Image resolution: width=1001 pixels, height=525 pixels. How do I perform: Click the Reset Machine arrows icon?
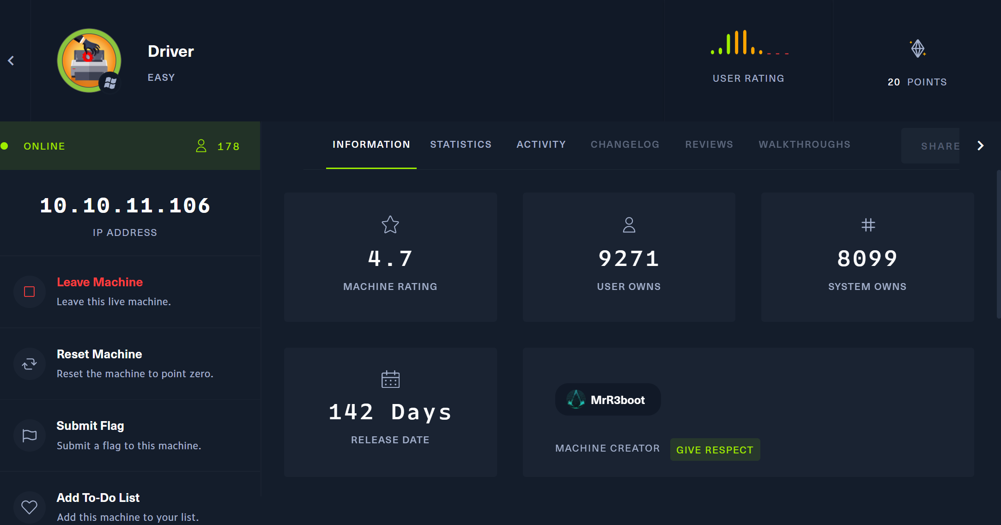30,364
